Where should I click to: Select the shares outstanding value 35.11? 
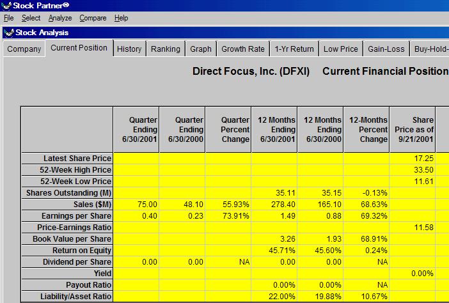pos(274,193)
